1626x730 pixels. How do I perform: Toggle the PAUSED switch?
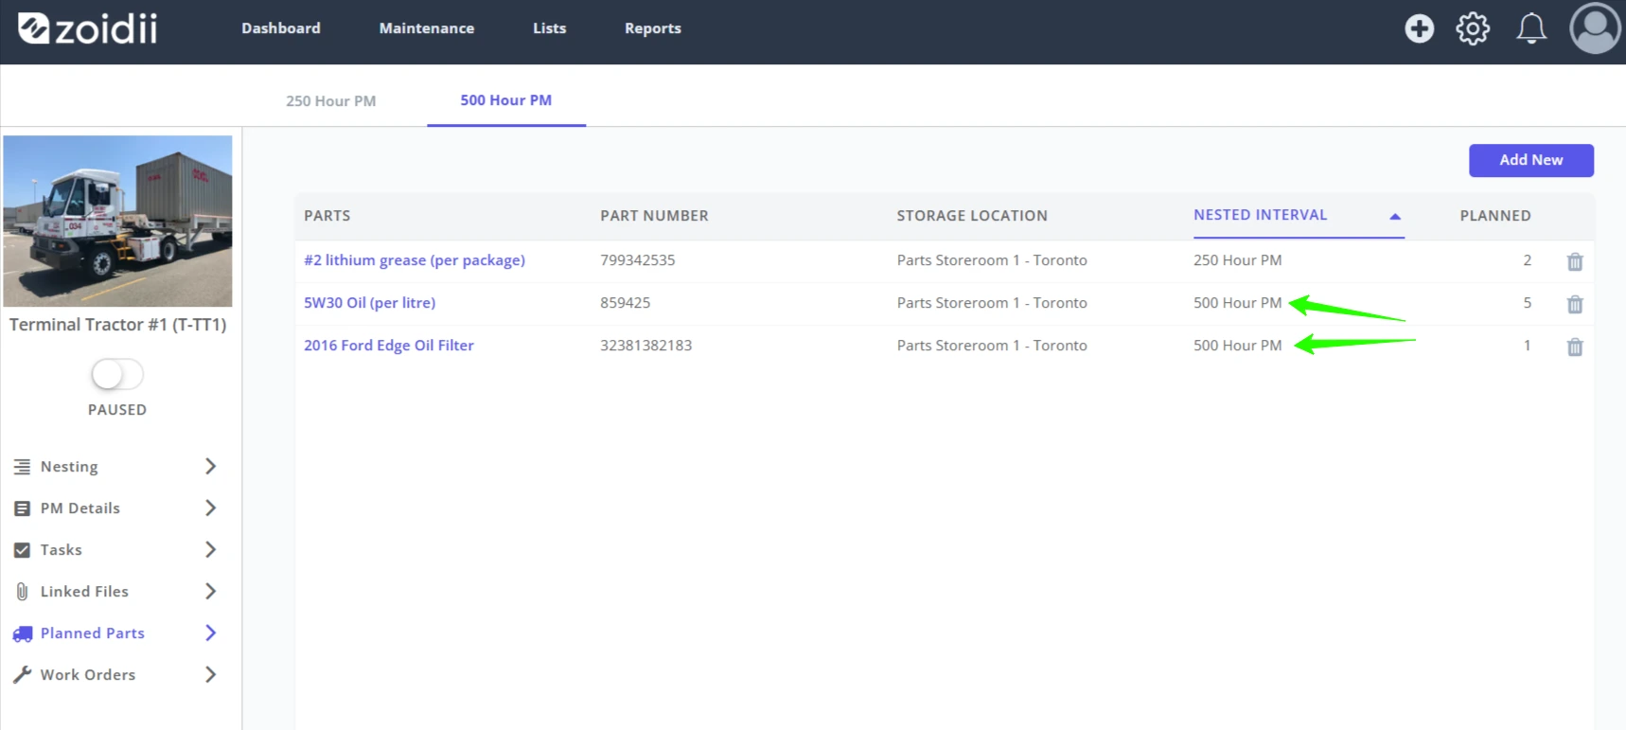pyautogui.click(x=117, y=374)
